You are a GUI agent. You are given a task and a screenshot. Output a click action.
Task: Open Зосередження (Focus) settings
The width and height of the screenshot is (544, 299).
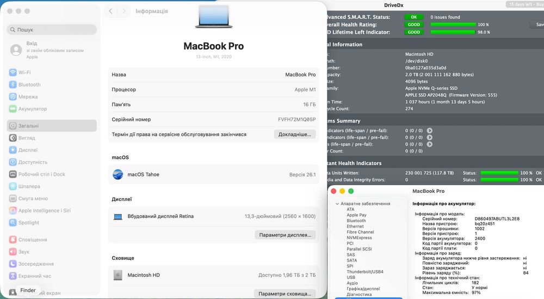click(51, 264)
